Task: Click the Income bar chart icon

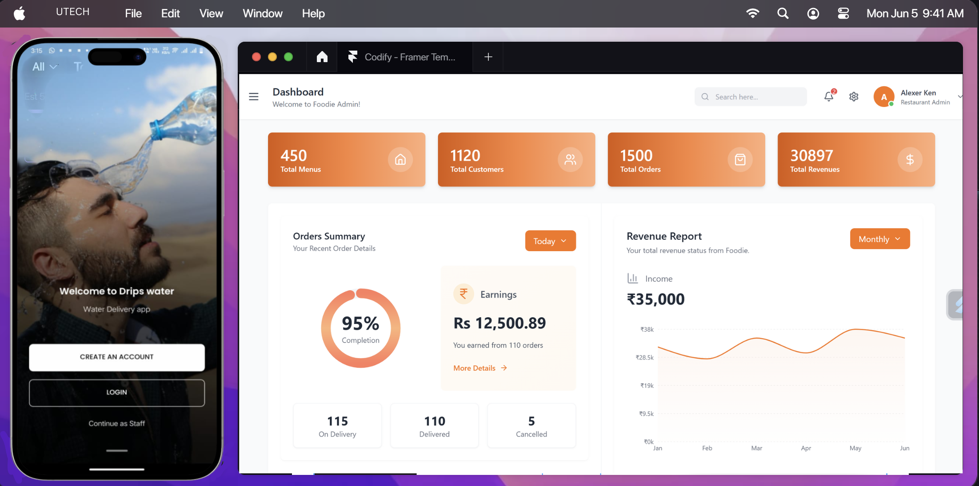Action: (x=632, y=278)
